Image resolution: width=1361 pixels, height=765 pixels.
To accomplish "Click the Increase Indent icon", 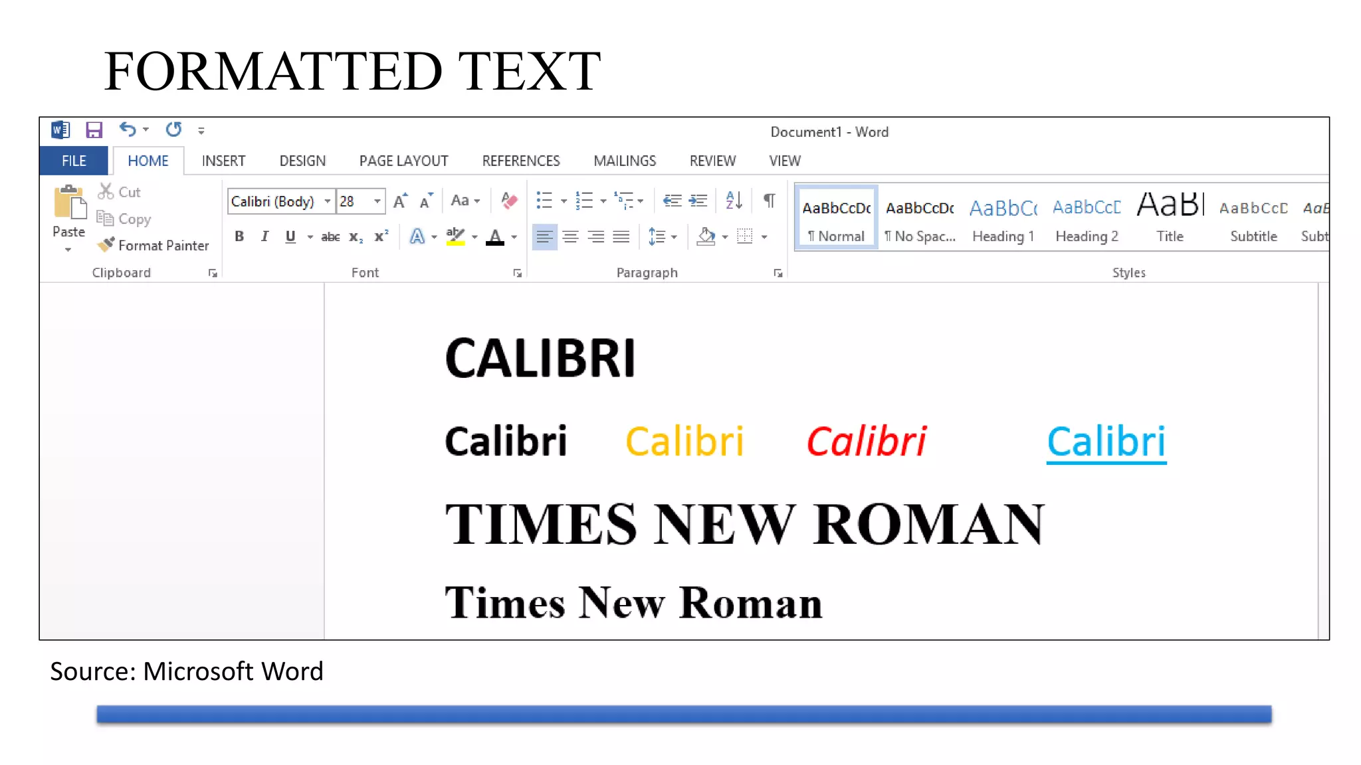I will (698, 201).
